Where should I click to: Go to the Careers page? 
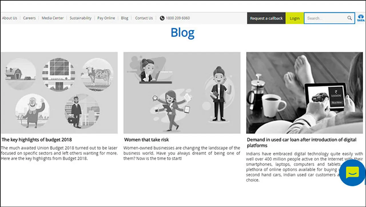point(29,18)
